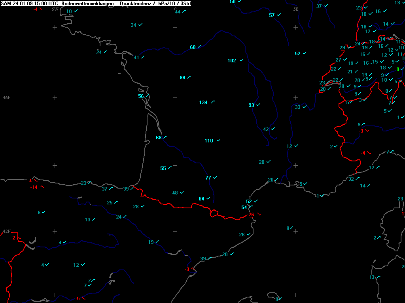Viewport: 405px width, 303px height.
Task: Select the station value 48
Action: [175, 193]
